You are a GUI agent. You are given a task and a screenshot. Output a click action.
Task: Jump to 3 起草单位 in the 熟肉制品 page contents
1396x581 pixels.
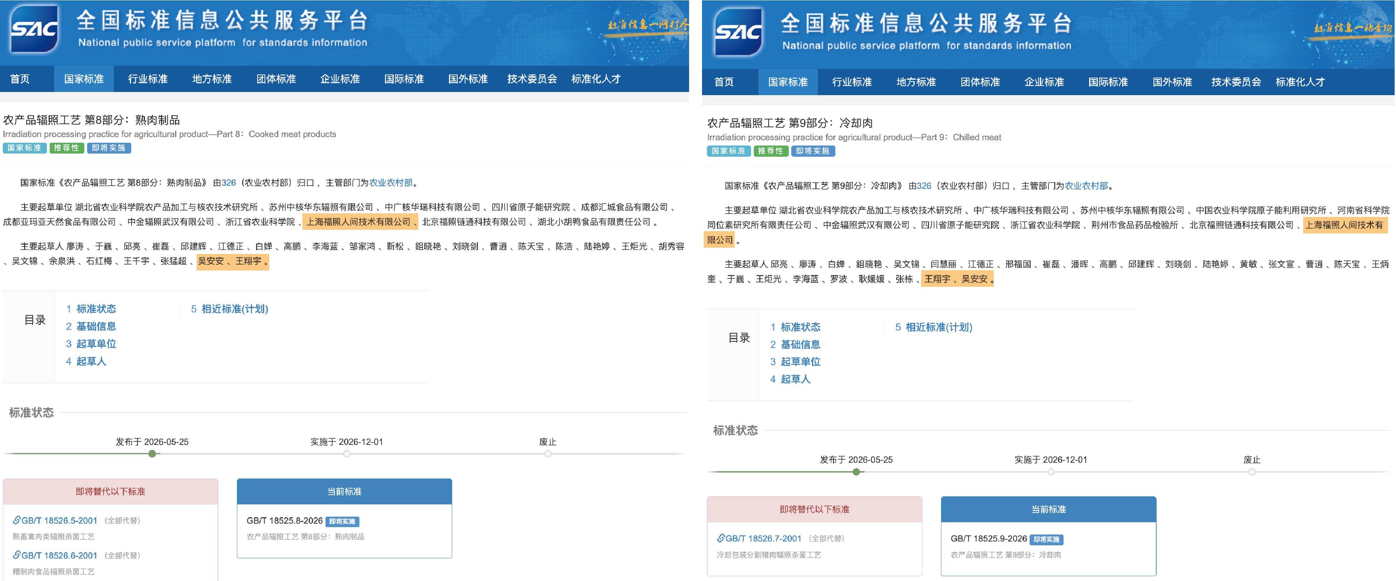click(91, 344)
